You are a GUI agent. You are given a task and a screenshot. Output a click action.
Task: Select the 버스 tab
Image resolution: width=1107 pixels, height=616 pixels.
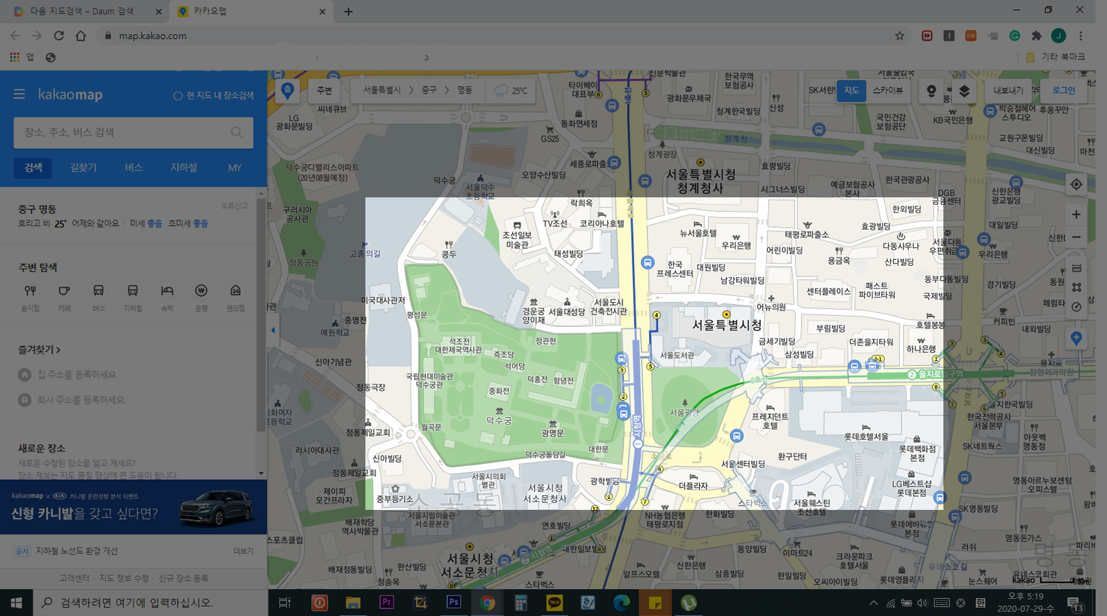click(133, 168)
